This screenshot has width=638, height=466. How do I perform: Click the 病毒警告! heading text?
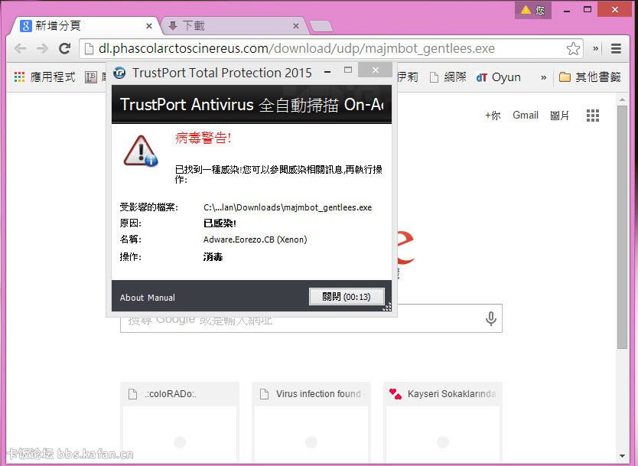pos(203,138)
